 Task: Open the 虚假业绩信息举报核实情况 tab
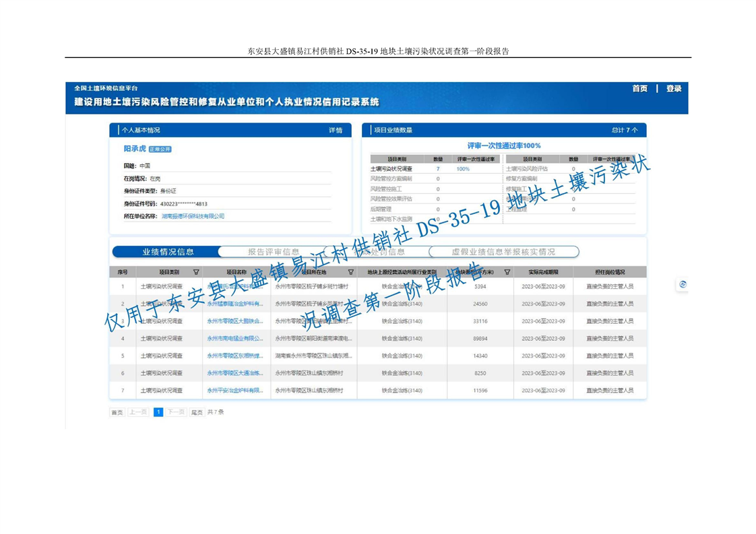pos(503,252)
